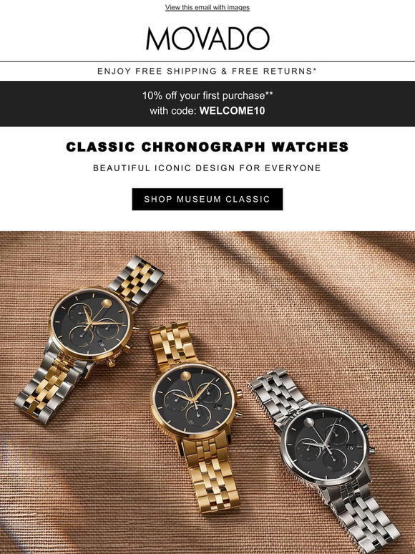Viewport: 415px width, 554px height.
Task: Open the Shop Museum Classic button
Action: point(207,199)
